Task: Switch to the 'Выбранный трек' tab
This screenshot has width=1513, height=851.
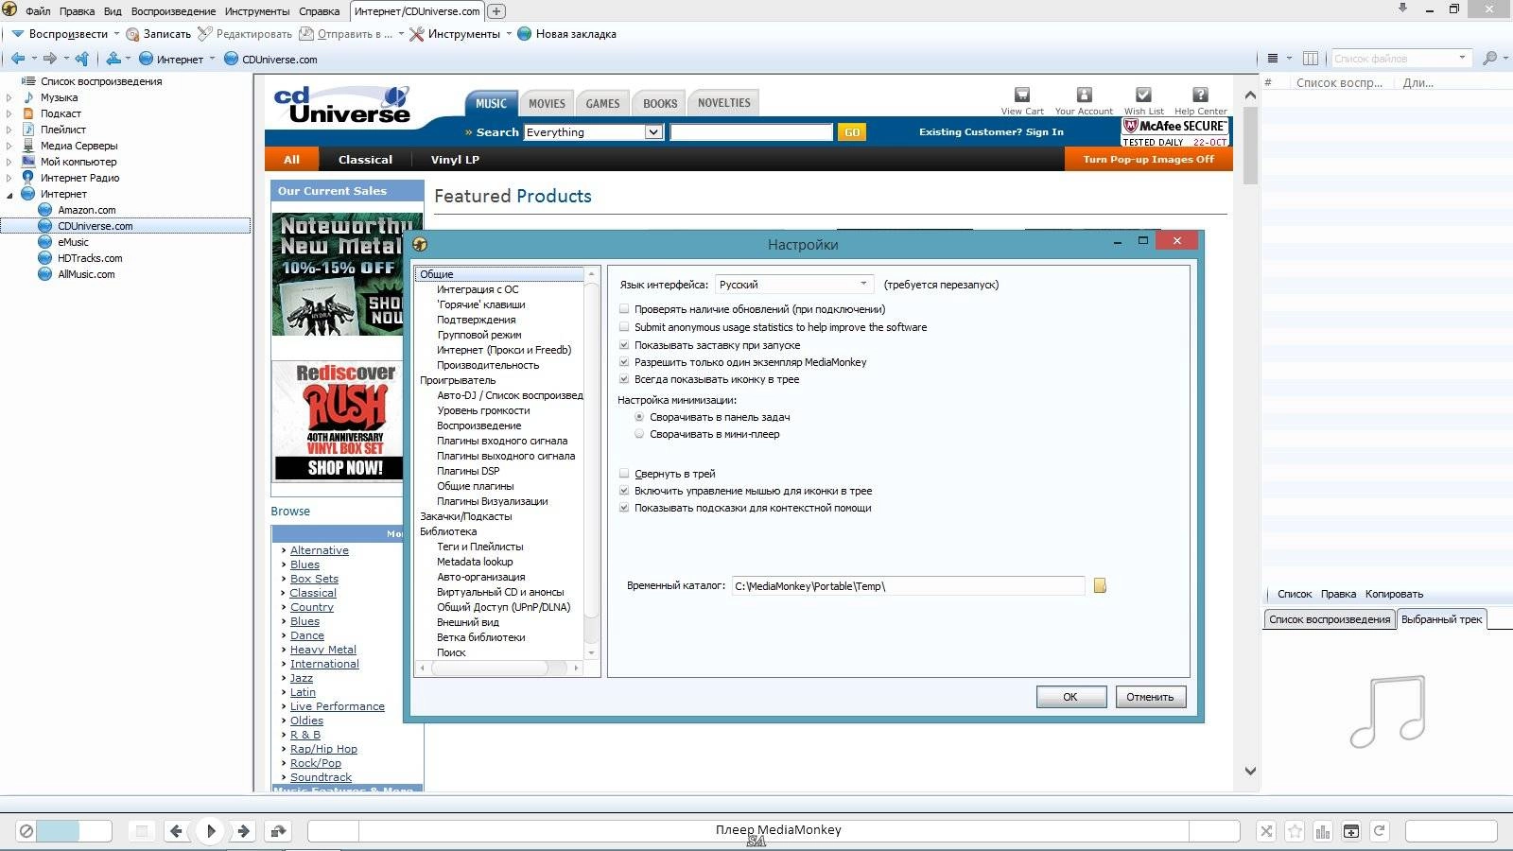Action: click(x=1441, y=619)
